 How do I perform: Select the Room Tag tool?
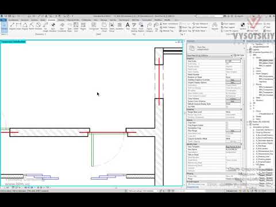point(185,27)
